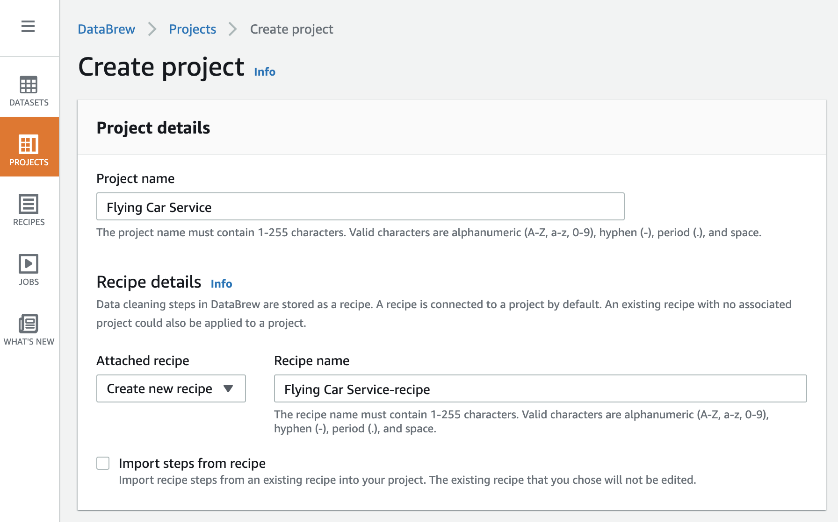The width and height of the screenshot is (838, 522).
Task: Click the Project name input field
Action: pyautogui.click(x=361, y=206)
